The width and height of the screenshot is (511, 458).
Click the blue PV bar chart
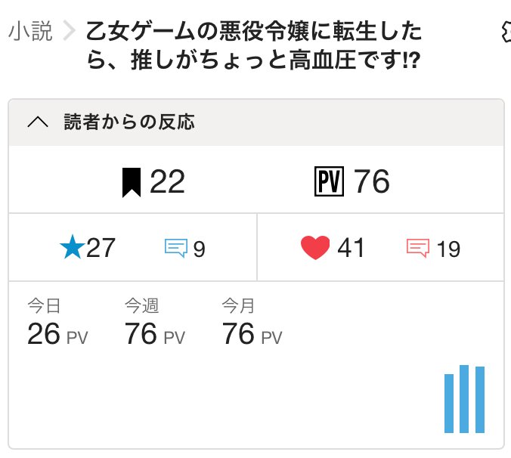[x=464, y=399]
